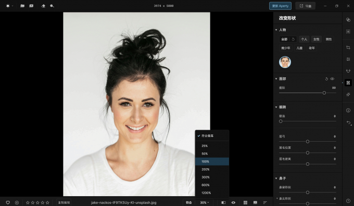Adjust the 眉毛距离 slider

click(x=308, y=164)
